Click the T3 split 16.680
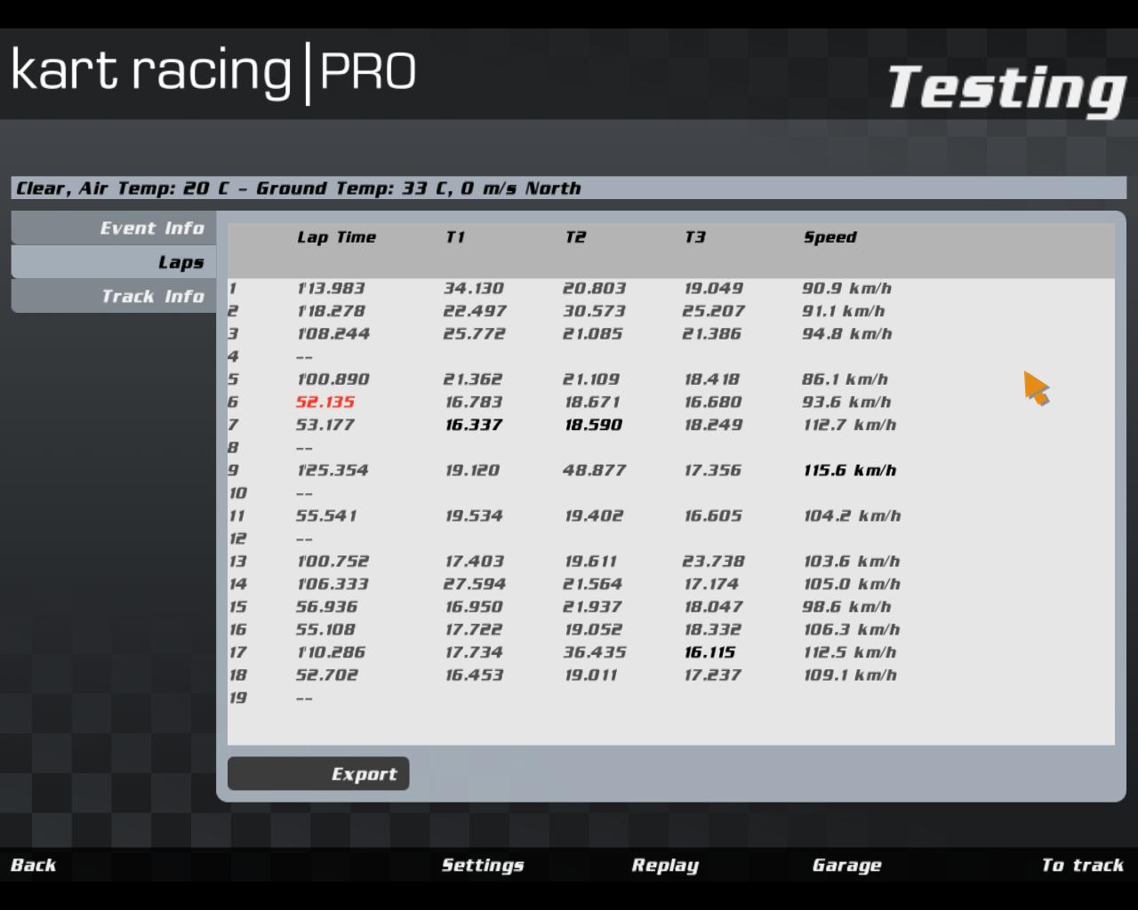 [712, 403]
